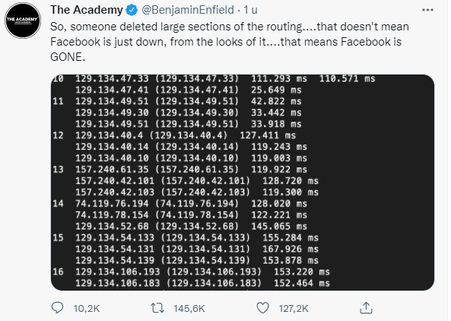
Task: Click the blue verified badge
Action: pyautogui.click(x=132, y=11)
